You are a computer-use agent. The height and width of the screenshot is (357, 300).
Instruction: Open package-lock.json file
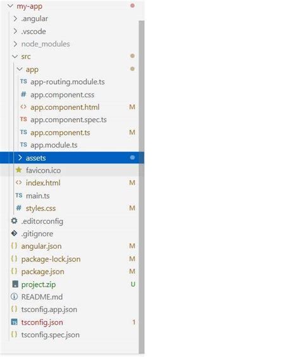pyautogui.click(x=51, y=259)
